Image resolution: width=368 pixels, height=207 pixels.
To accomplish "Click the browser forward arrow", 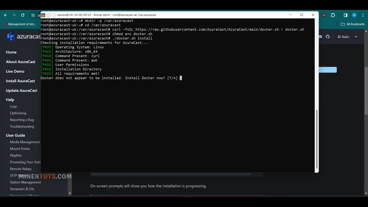I will pos(14,15).
